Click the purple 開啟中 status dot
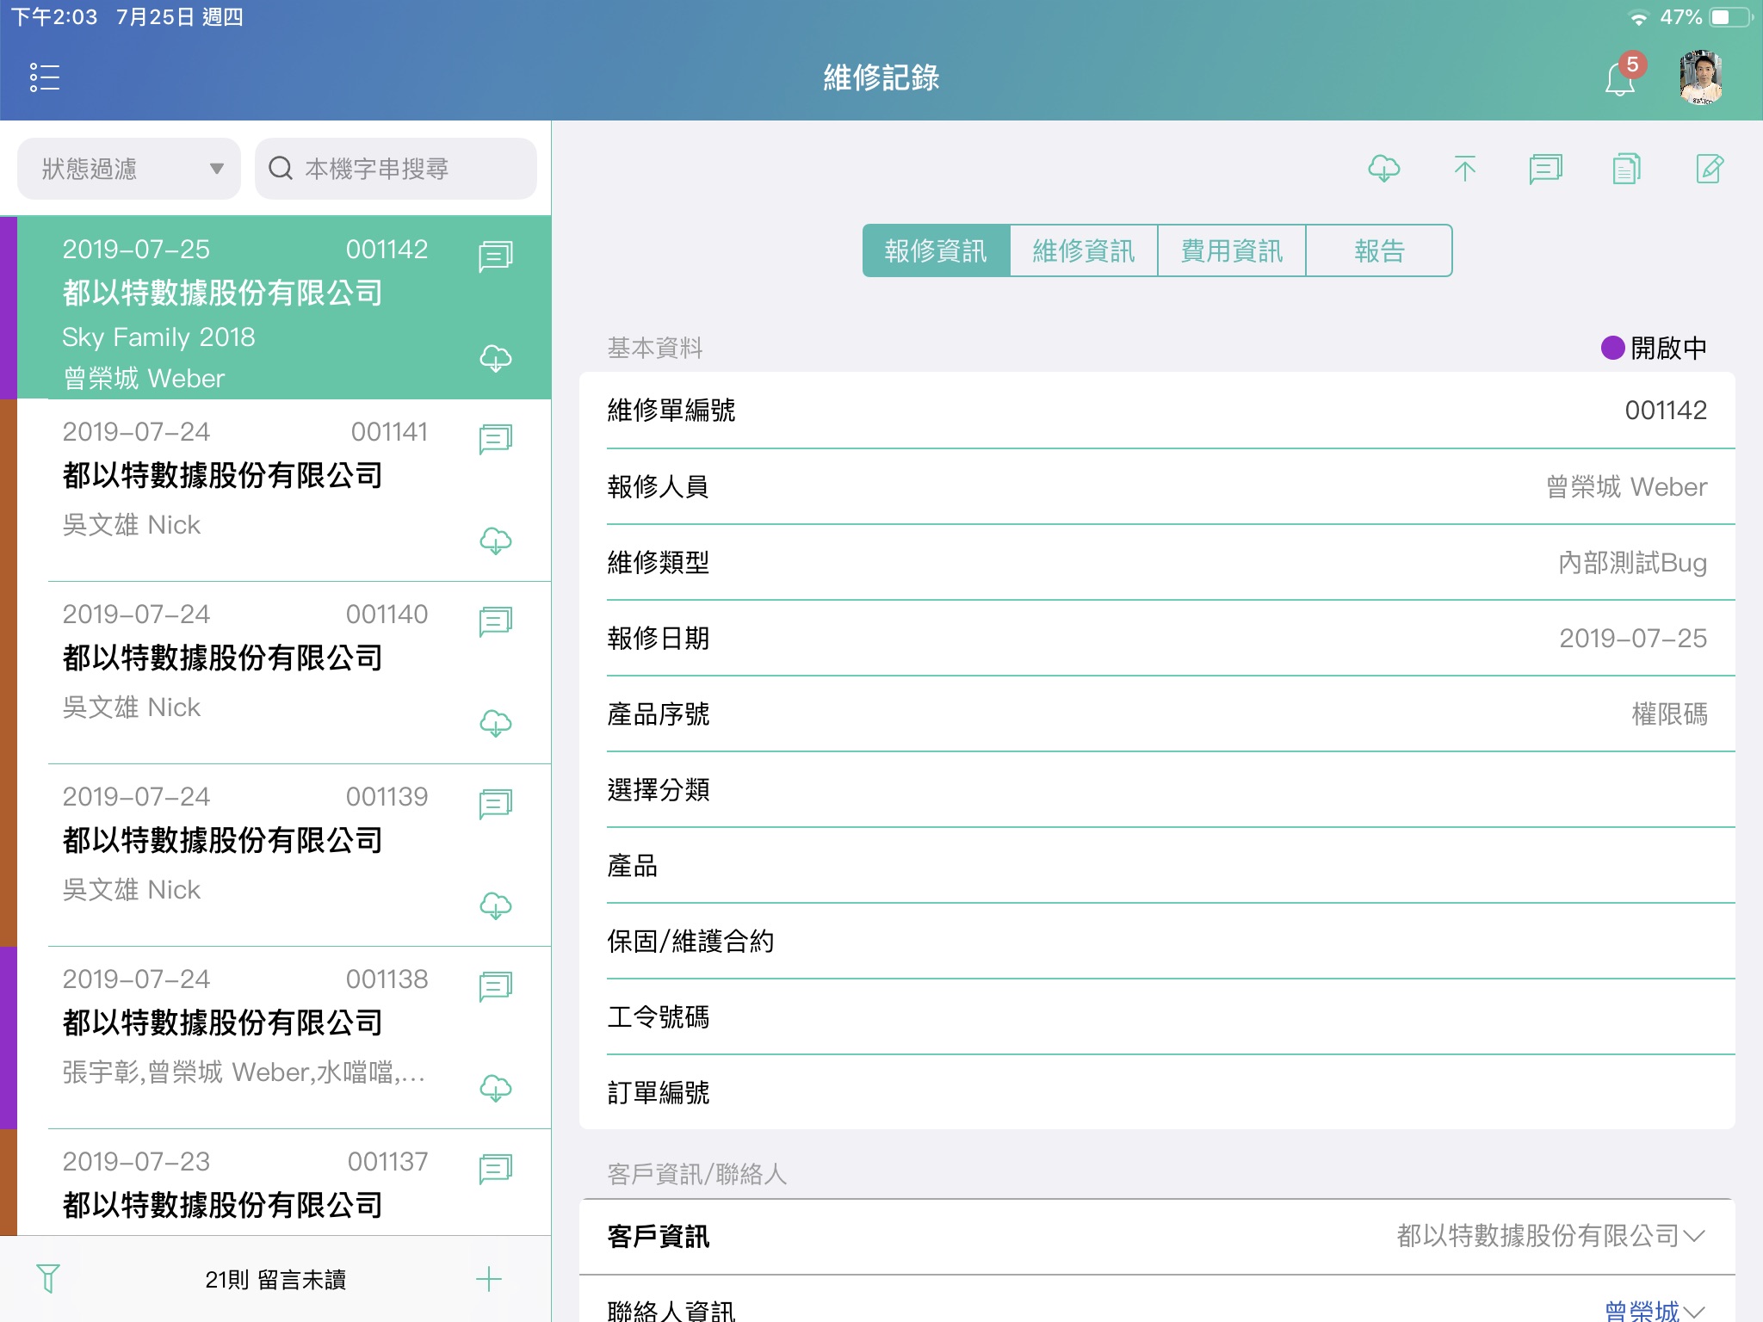Image resolution: width=1763 pixels, height=1322 pixels. pos(1612,348)
